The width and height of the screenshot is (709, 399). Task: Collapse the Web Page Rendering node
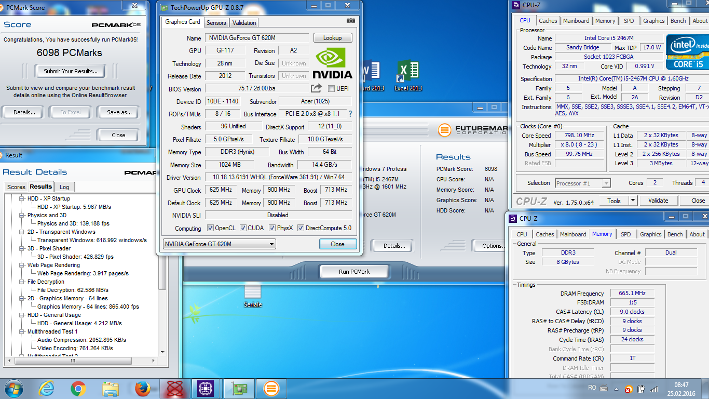coord(22,265)
